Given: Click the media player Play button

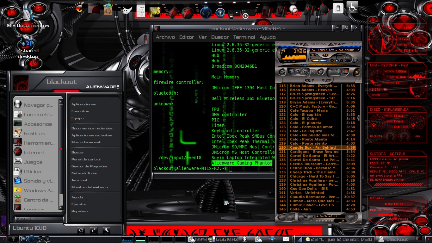Looking at the screenshot, I should tap(291, 72).
